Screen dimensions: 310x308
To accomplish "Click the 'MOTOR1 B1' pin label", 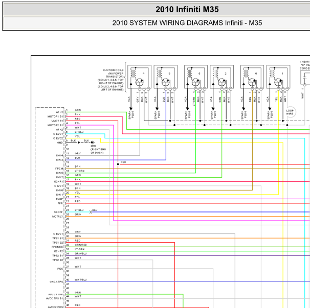I will click(x=55, y=116).
